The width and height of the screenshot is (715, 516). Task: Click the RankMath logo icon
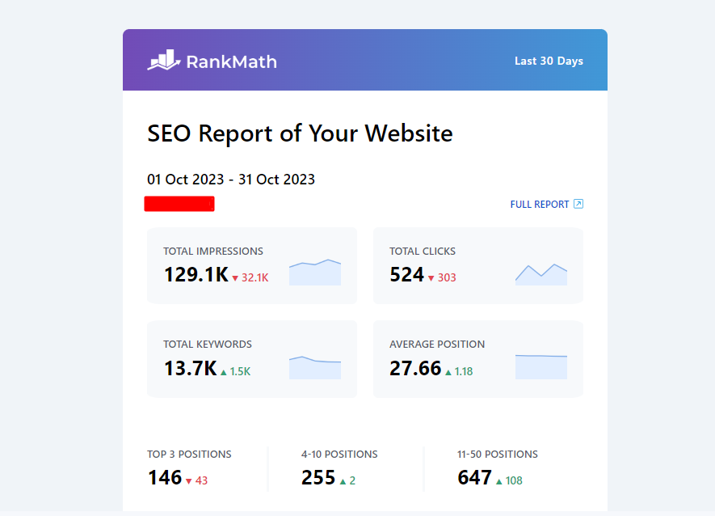164,60
